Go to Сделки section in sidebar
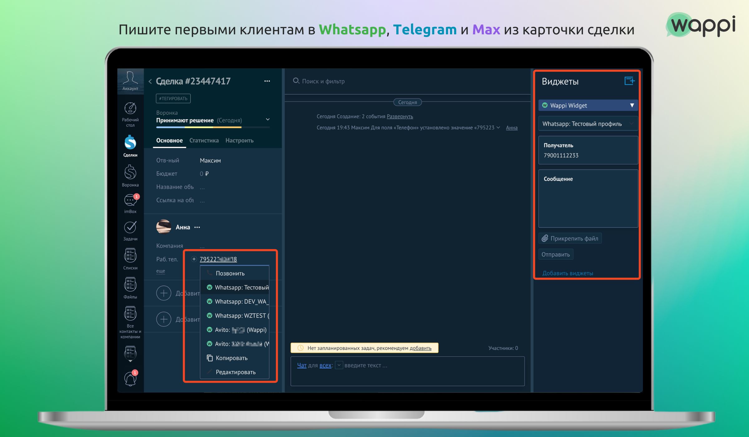This screenshot has width=749, height=437. point(130,146)
